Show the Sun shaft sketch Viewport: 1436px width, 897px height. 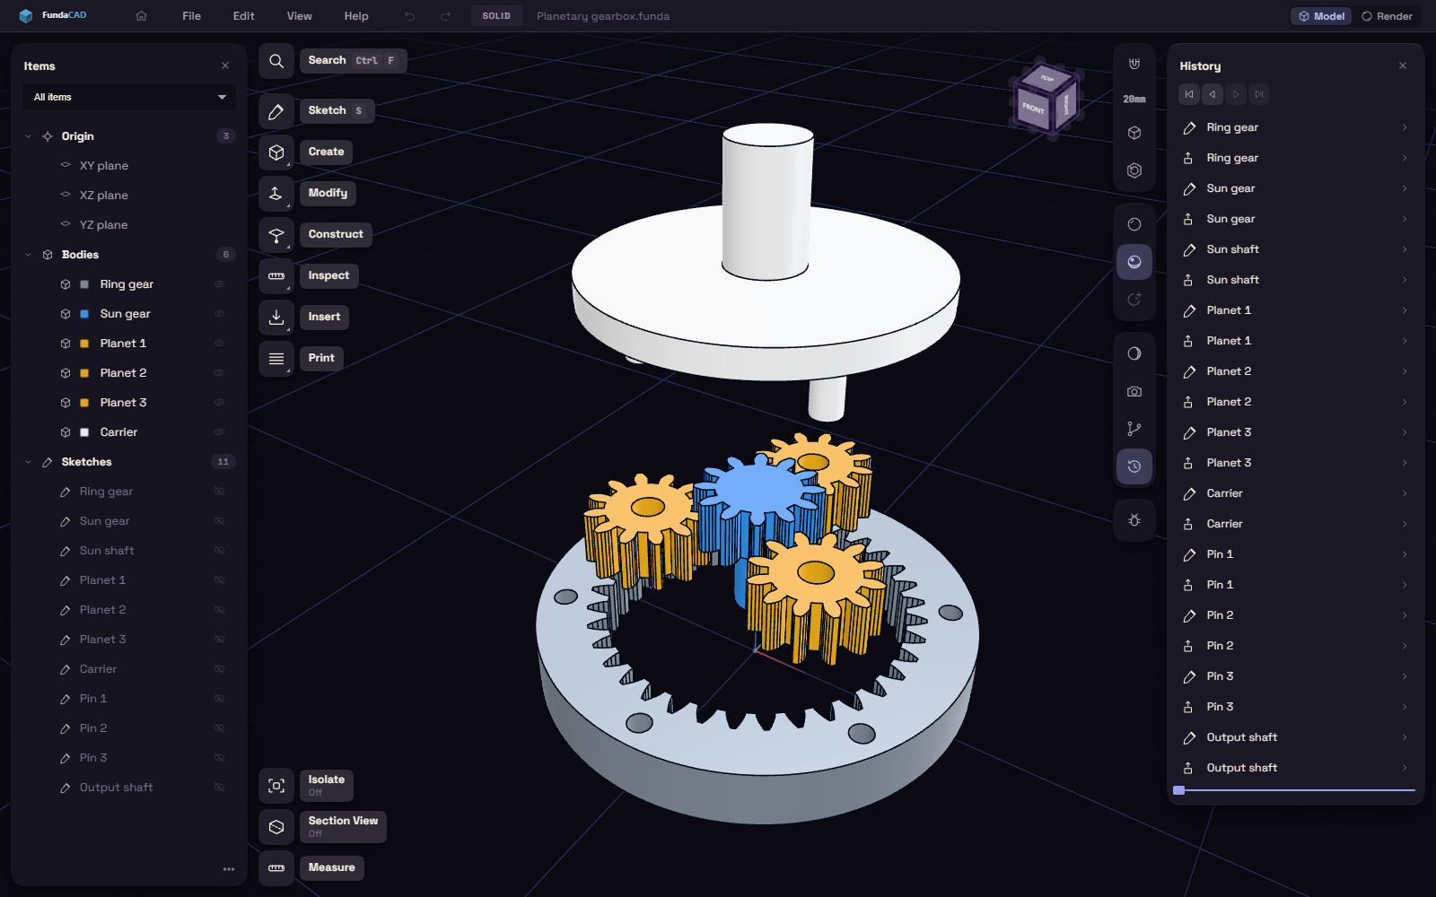pos(219,551)
